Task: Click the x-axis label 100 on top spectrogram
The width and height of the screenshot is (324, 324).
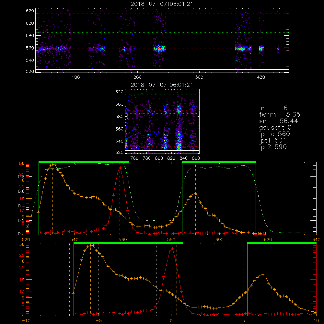Action: [76, 77]
